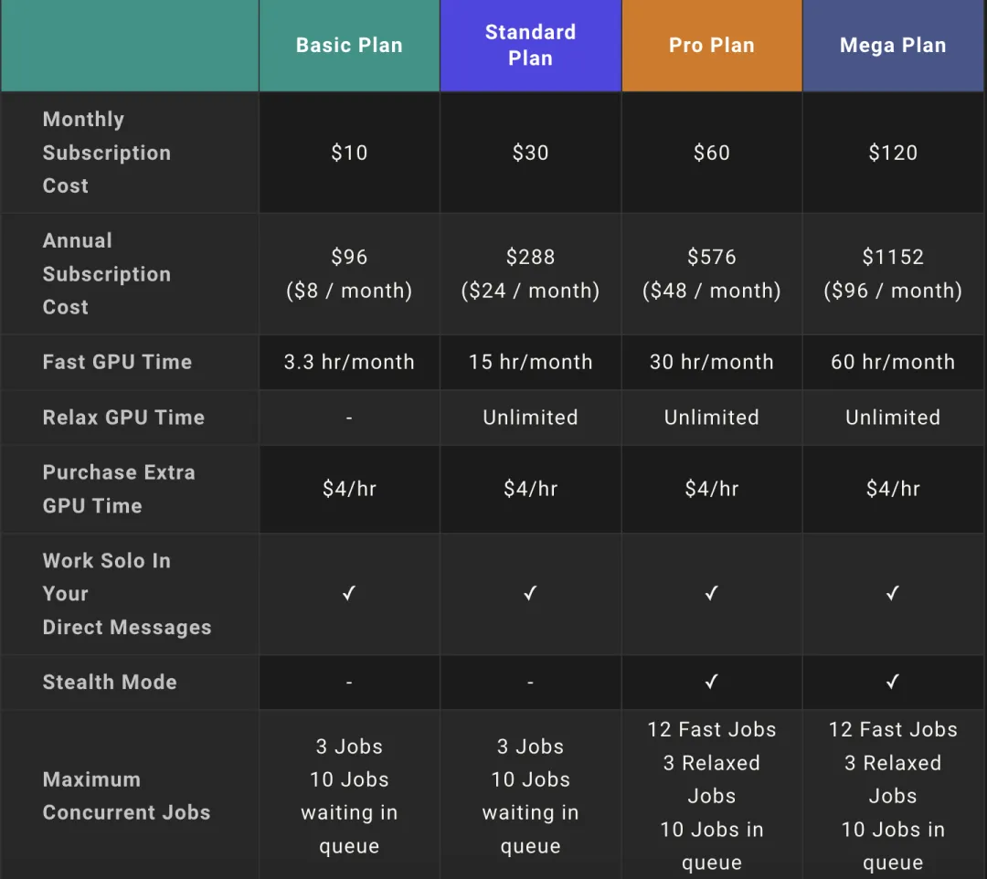This screenshot has width=987, height=879.
Task: Open the Mega Plan column header
Action: [x=893, y=46]
